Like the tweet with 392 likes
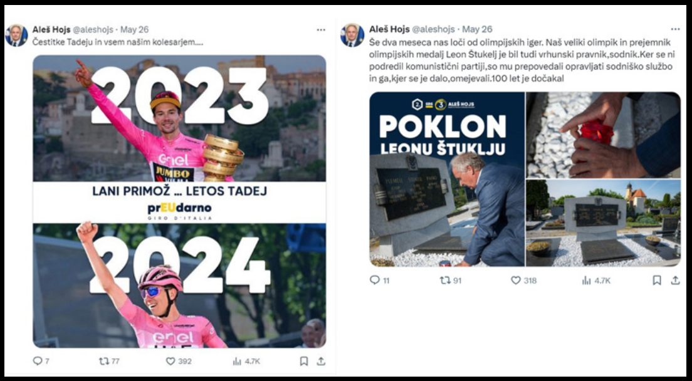This screenshot has height=381, width=692. 170,361
